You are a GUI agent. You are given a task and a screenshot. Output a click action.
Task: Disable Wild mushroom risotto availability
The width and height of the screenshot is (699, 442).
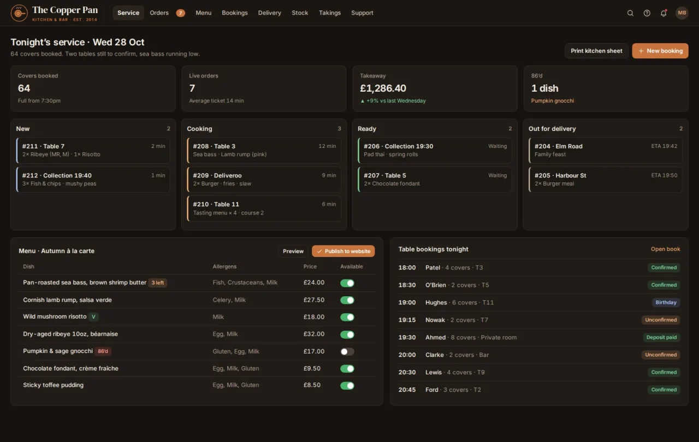point(347,317)
